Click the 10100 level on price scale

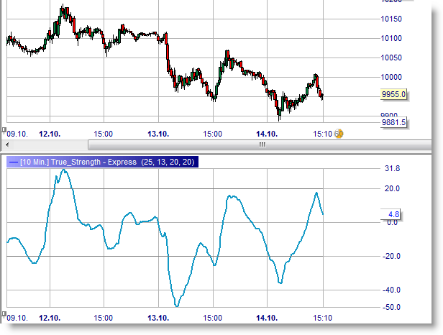pyautogui.click(x=392, y=38)
